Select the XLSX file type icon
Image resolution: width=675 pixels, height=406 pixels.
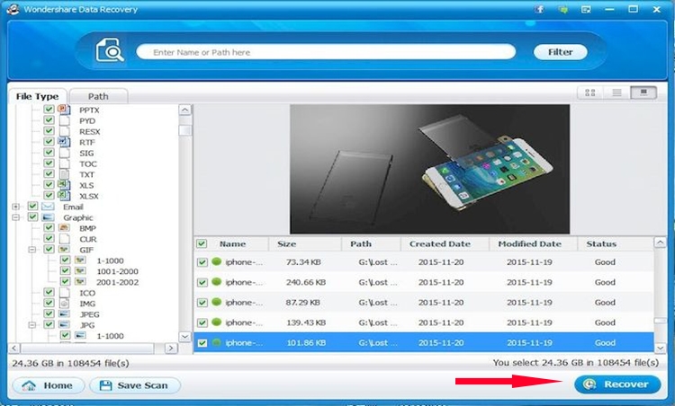(65, 196)
